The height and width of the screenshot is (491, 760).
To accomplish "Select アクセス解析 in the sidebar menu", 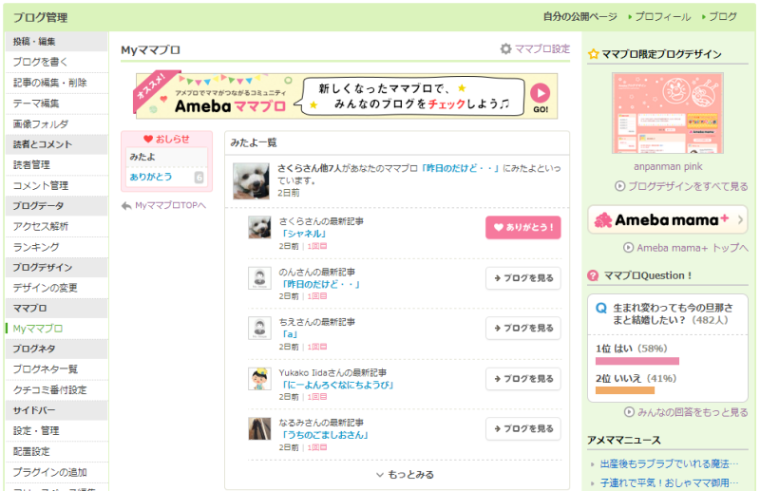I will pyautogui.click(x=41, y=226).
